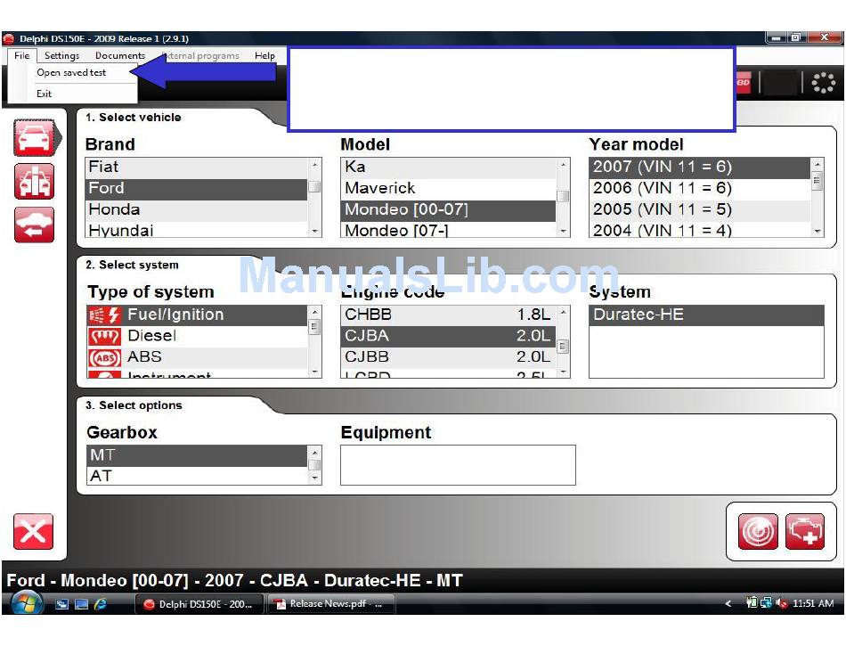The width and height of the screenshot is (846, 646).
Task: Select the Fuel/Ignition system type icon
Action: coord(105,315)
